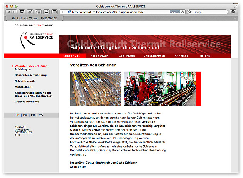Viewport: 243px width, 178px height.
Task: Open the LEISTUNGEN menu item
Action: click(72, 56)
